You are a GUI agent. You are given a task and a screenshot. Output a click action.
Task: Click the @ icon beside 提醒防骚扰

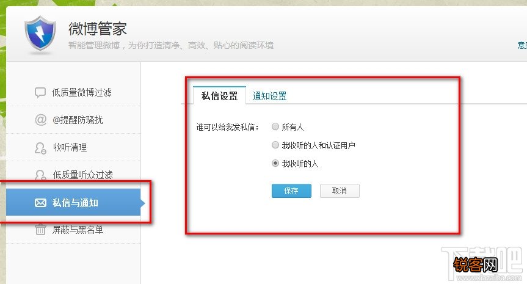click(41, 120)
